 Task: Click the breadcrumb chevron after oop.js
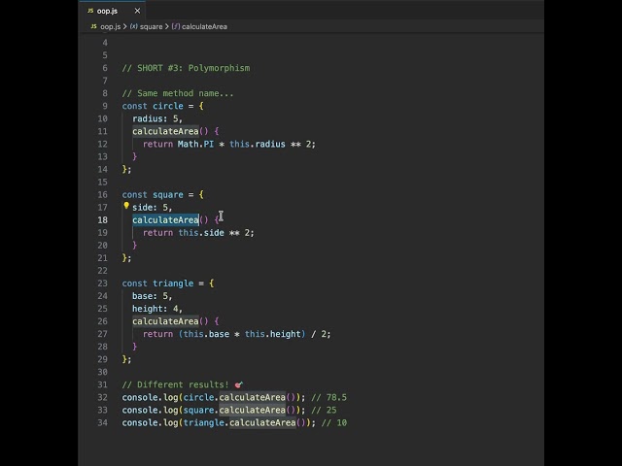click(x=125, y=26)
